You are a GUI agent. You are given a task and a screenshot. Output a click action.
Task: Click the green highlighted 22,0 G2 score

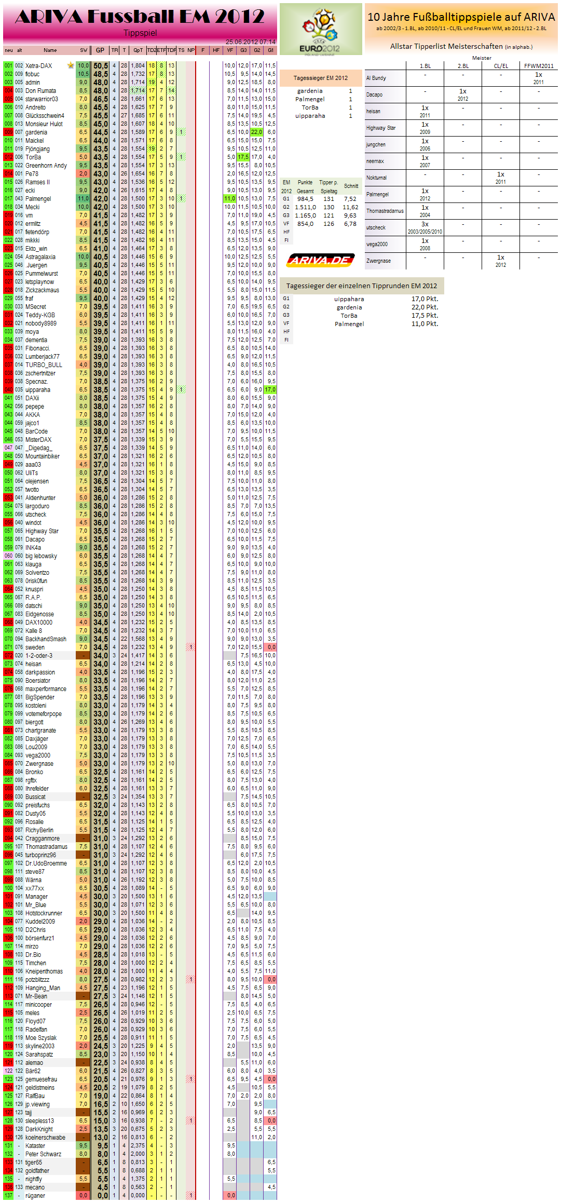pyautogui.click(x=257, y=132)
